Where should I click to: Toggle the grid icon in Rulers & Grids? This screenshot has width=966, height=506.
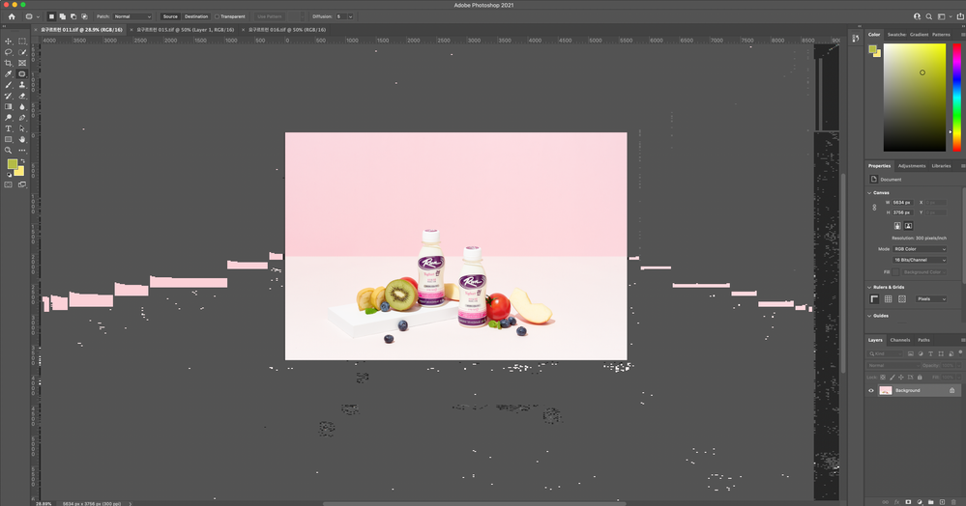point(888,299)
